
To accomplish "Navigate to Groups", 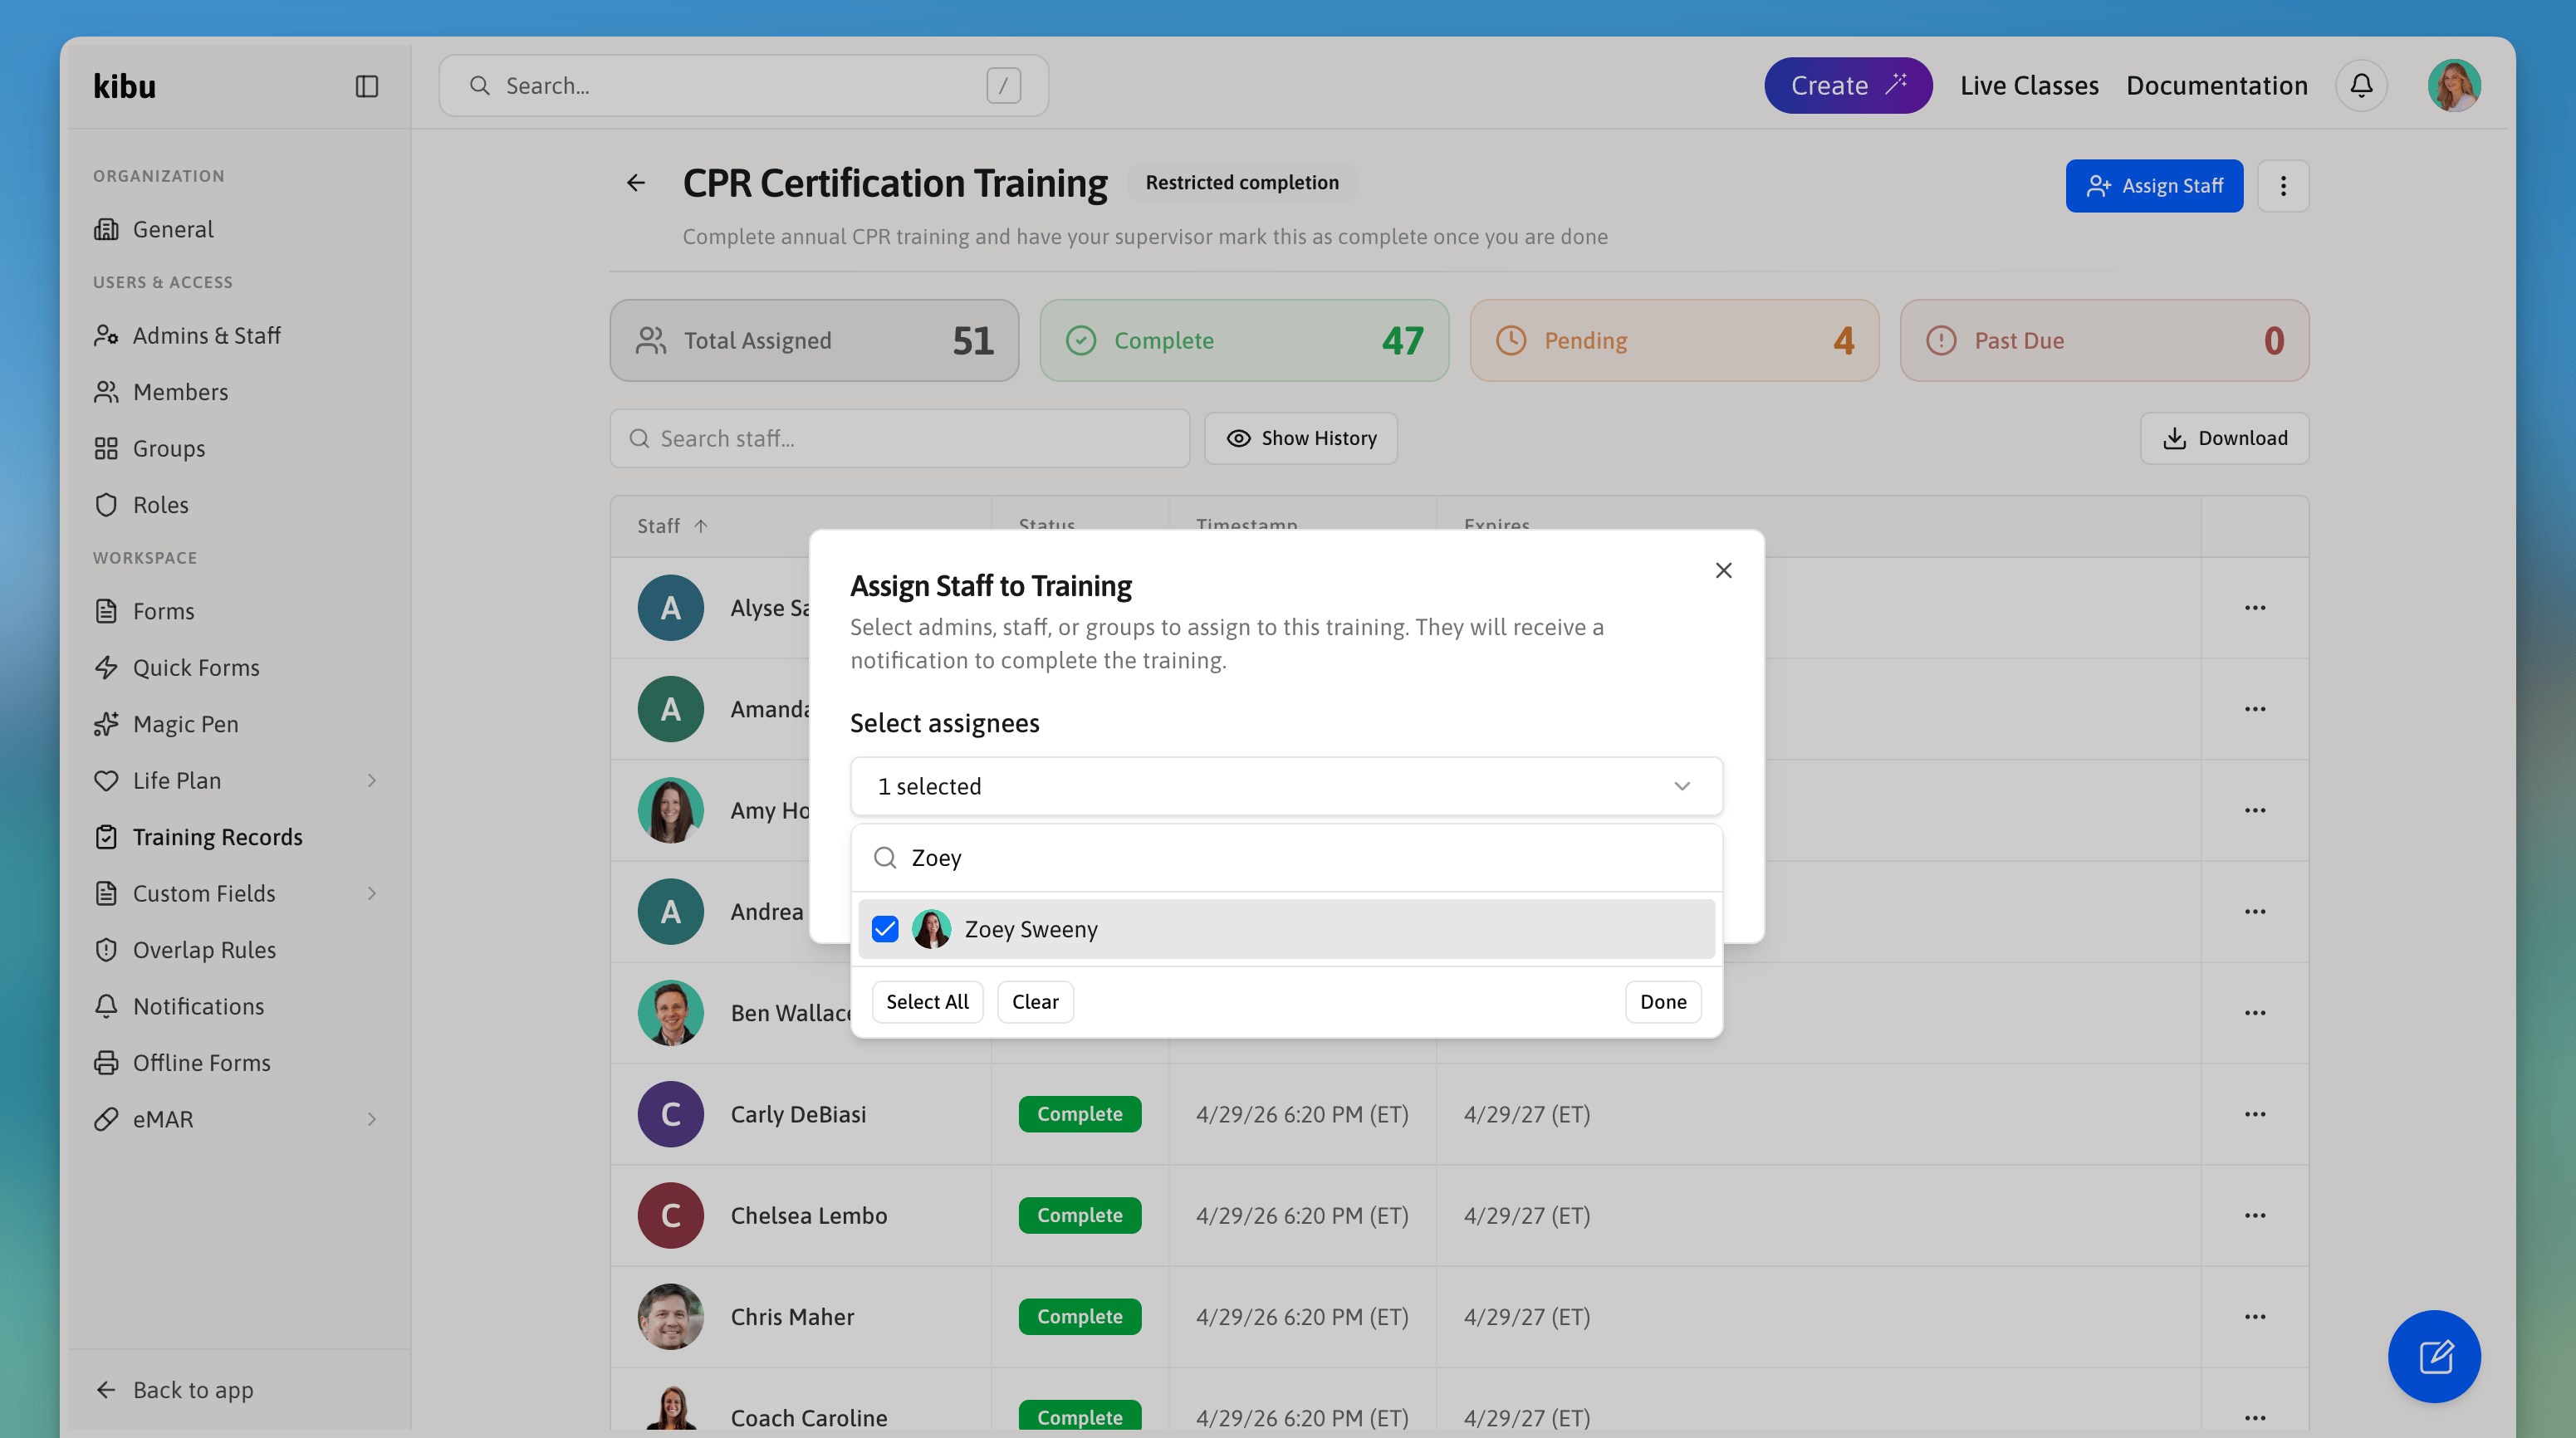I will pos(149,448).
